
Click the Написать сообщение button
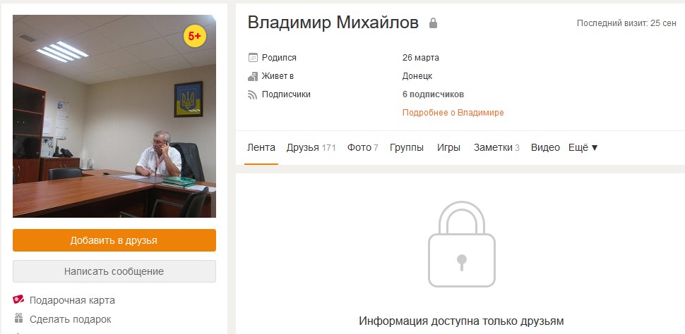[x=114, y=271]
